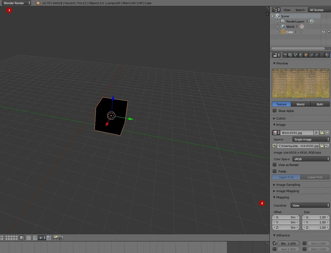Enable the Fields checkbox
The image size is (331, 253).
[275, 171]
